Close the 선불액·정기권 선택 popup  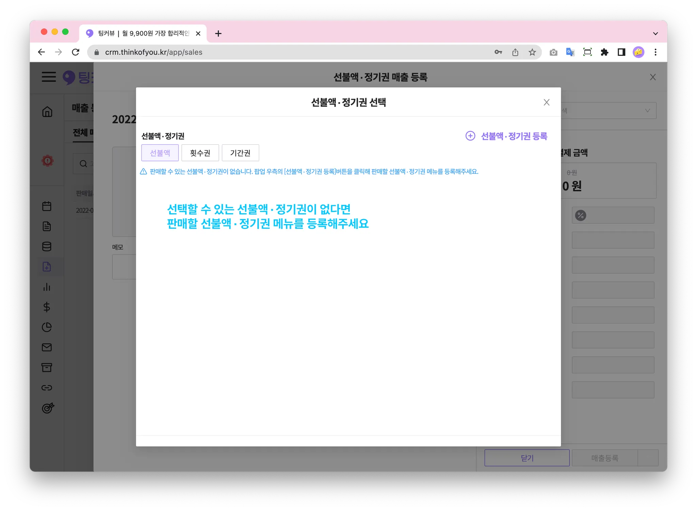point(547,102)
